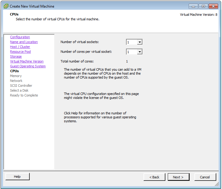The width and height of the screenshot is (222, 189).
Task: Click the window resize grip corner
Action: (217, 184)
